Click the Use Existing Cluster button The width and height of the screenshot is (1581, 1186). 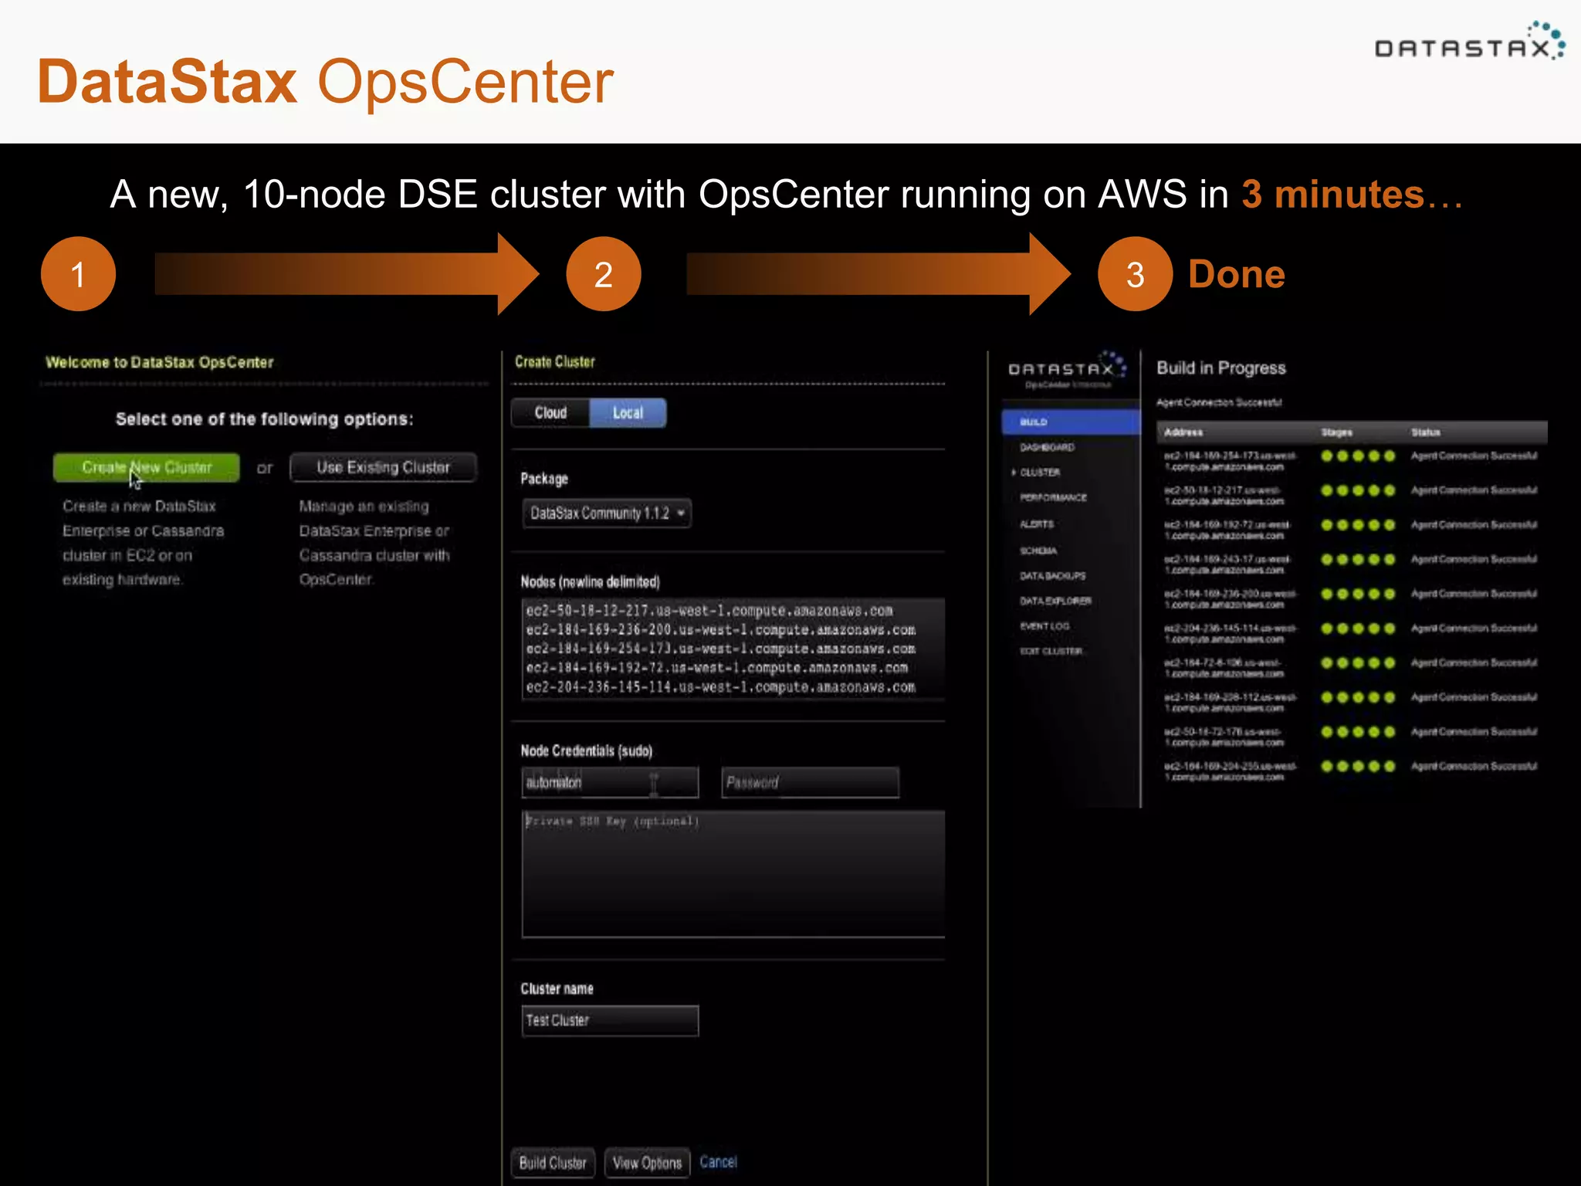[383, 468]
